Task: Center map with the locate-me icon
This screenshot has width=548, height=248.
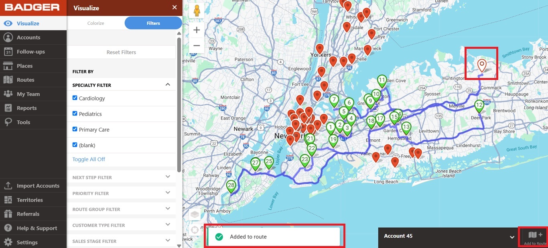Action: pos(195,230)
